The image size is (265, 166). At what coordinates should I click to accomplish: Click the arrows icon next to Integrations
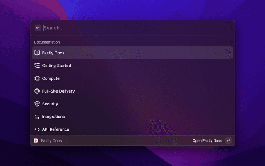[x=37, y=117]
